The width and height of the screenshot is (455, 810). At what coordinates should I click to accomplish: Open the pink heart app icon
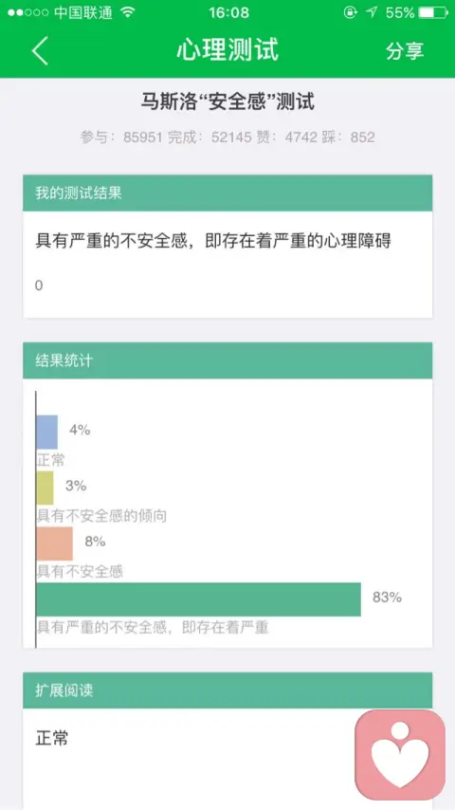point(400,755)
